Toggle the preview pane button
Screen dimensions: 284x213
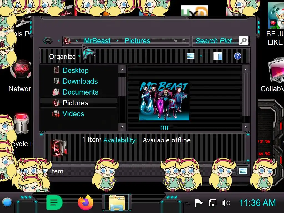pyautogui.click(x=217, y=56)
